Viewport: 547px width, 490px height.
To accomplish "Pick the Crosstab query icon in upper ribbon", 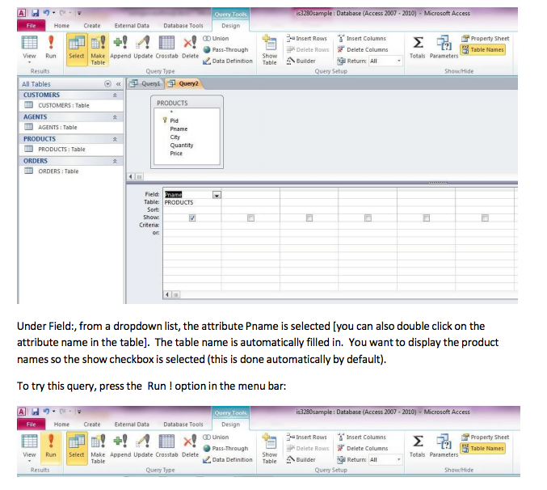I will pos(166,43).
